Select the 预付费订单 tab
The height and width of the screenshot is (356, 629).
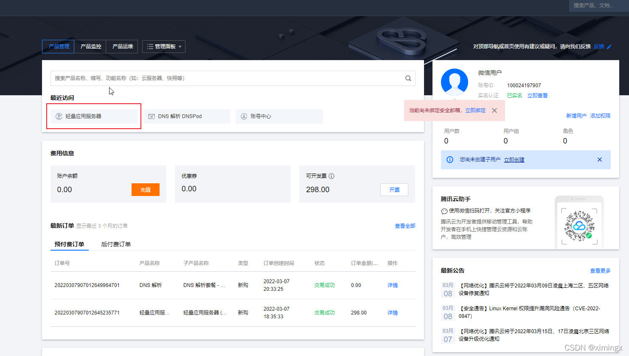69,244
